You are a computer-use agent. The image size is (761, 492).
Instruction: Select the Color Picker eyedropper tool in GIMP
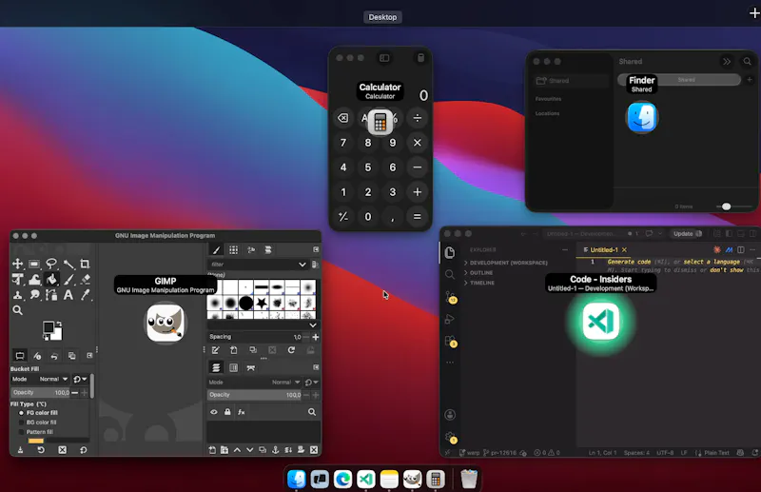coord(85,295)
